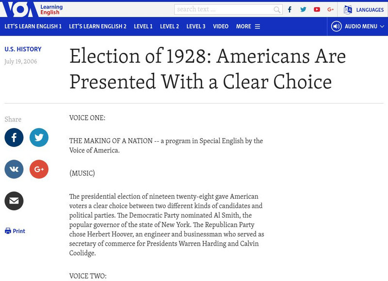Share the article by email
The width and height of the screenshot is (388, 281).
(14, 201)
